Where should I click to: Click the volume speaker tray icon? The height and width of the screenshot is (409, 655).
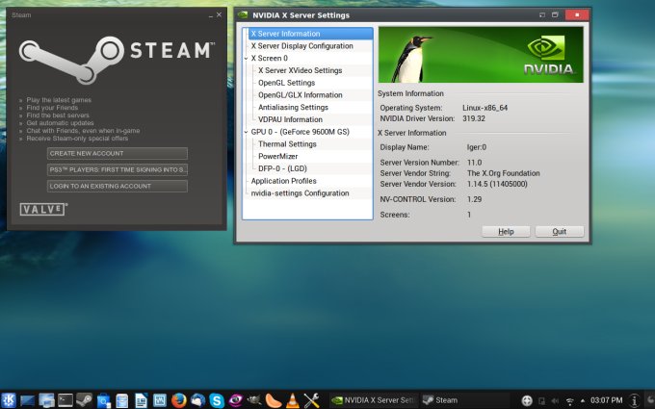coord(555,401)
